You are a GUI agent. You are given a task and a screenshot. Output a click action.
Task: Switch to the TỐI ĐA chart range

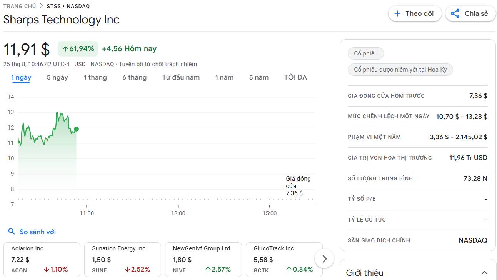295,77
